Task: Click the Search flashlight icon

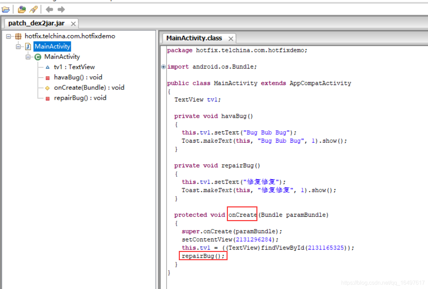Action: (x=33, y=9)
